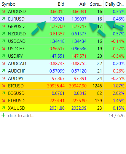Click the USDCHF daily change -0.57%
This screenshot has width=126, height=154.
[x=118, y=49]
